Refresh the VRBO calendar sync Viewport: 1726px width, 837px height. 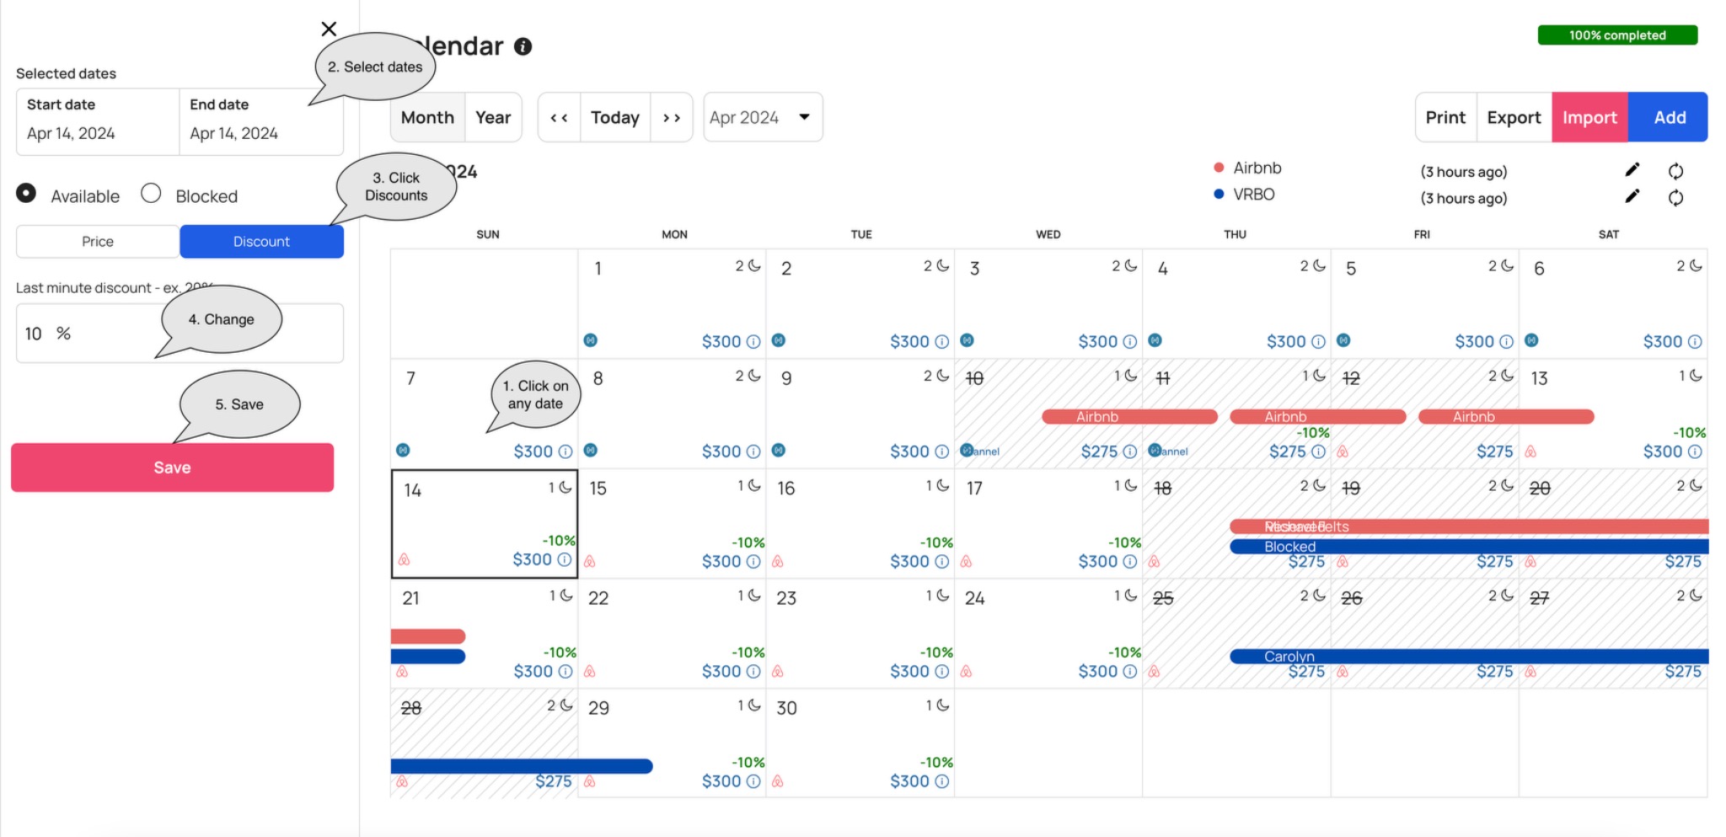click(x=1675, y=198)
